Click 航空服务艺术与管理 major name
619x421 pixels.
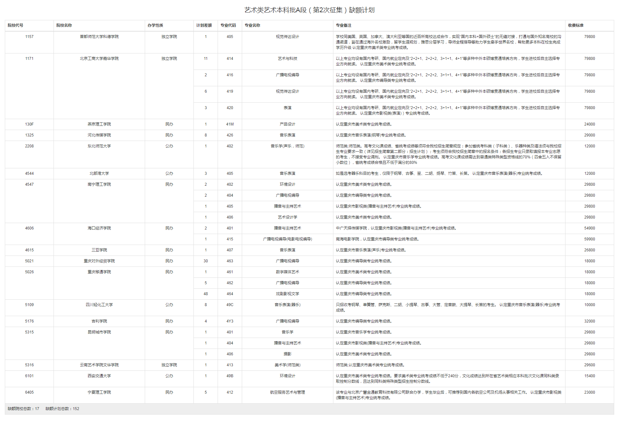pyautogui.click(x=287, y=392)
